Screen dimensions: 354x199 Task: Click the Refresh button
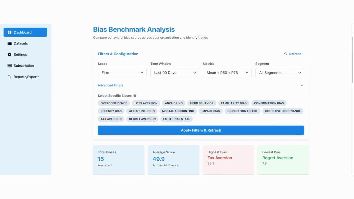click(x=293, y=54)
